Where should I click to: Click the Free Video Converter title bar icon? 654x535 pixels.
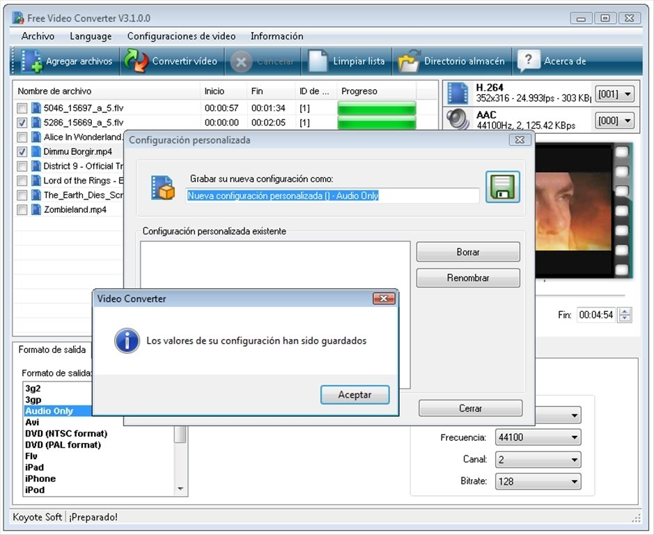[18, 18]
